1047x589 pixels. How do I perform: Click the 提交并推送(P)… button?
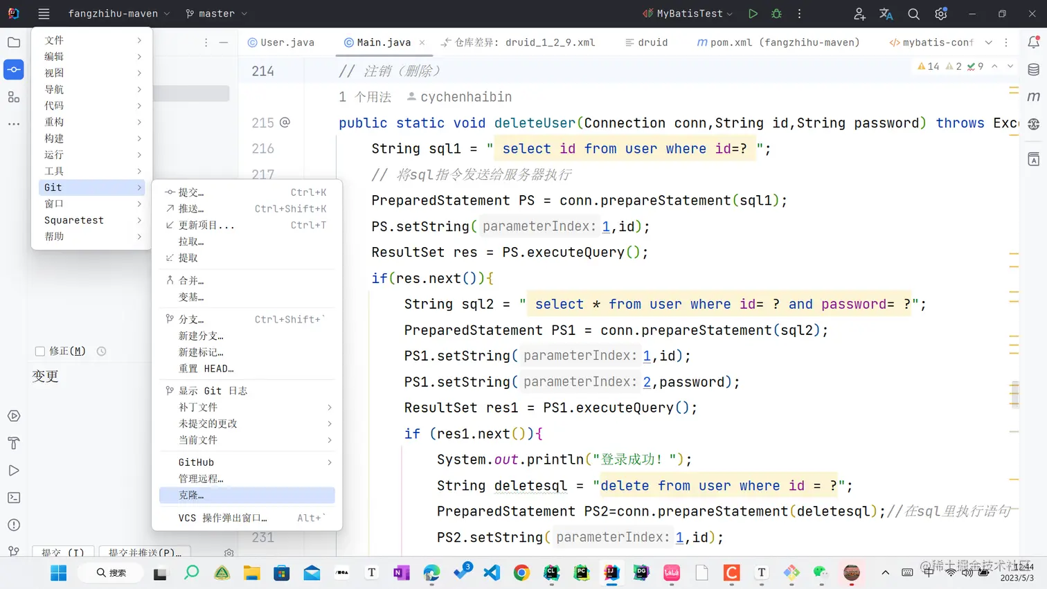[x=145, y=552]
